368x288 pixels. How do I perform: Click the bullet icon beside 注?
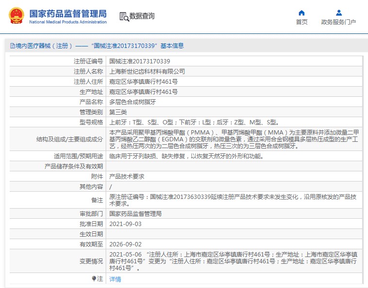pyautogui.click(x=95, y=279)
